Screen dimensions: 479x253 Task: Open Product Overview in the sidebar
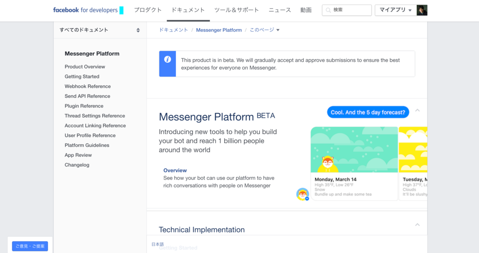point(85,66)
